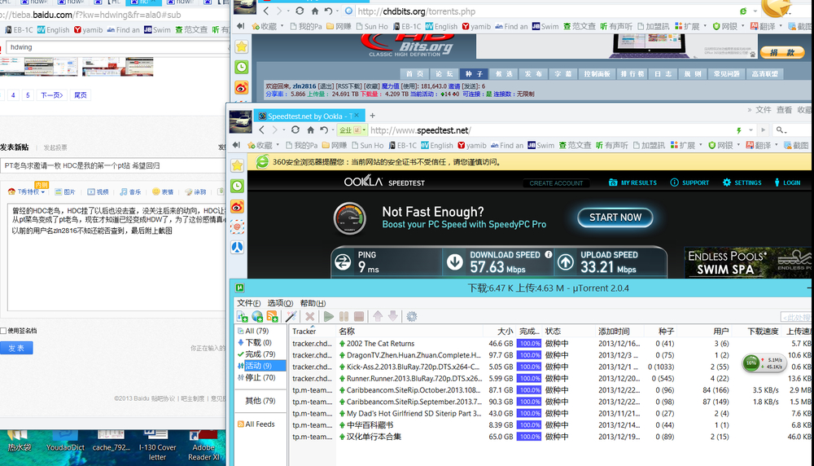Click CREATE ACCOUNT on Speedtest page

click(x=556, y=183)
